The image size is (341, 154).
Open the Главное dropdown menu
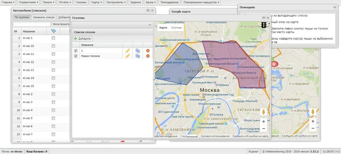tap(8, 2)
